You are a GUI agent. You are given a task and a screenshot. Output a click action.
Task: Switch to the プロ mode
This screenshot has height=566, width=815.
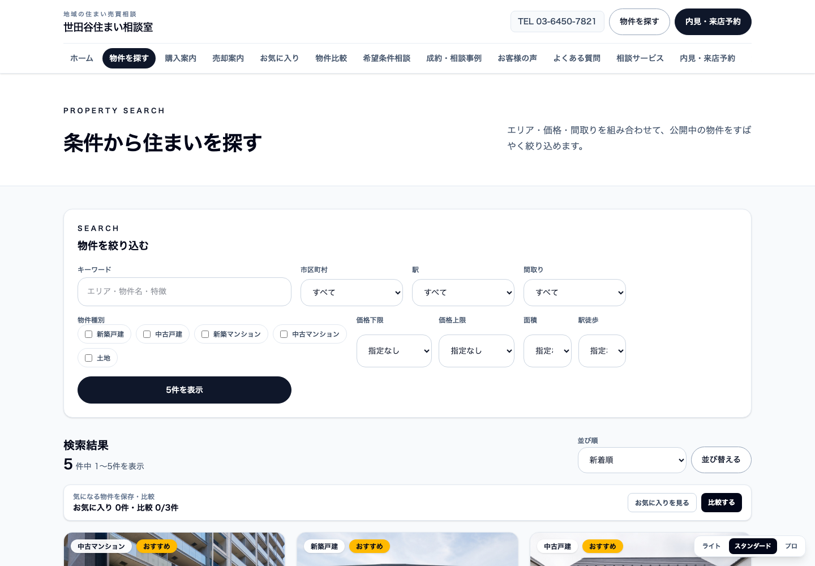(791, 546)
